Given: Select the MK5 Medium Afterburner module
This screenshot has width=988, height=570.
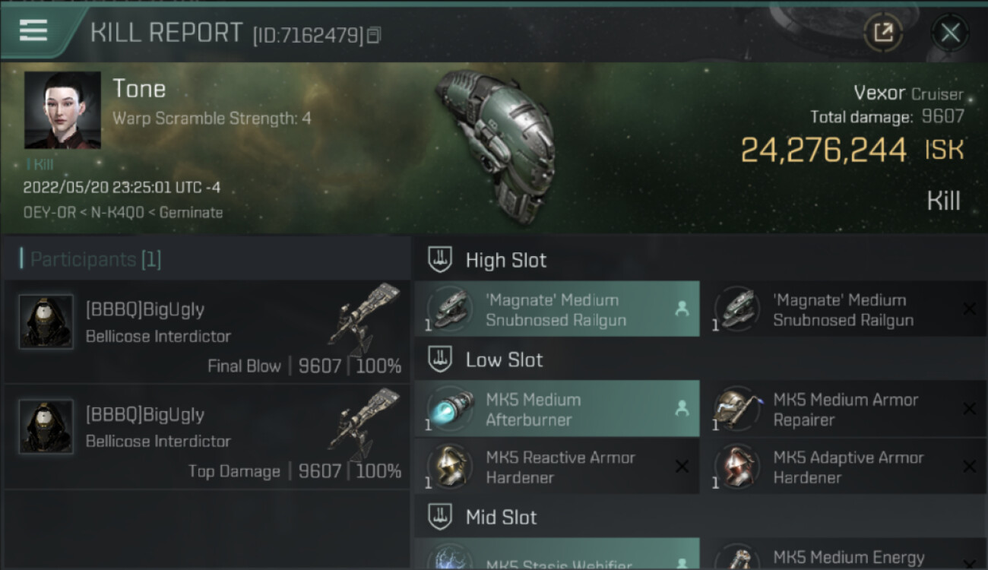Looking at the screenshot, I should pyautogui.click(x=556, y=410).
